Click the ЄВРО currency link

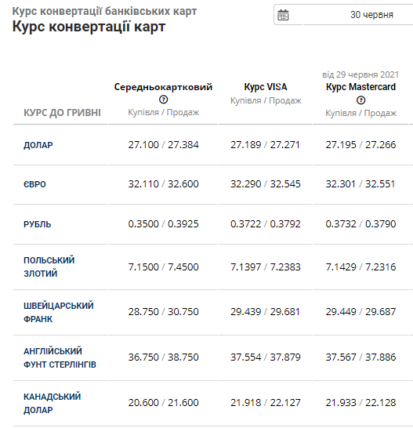(x=34, y=184)
